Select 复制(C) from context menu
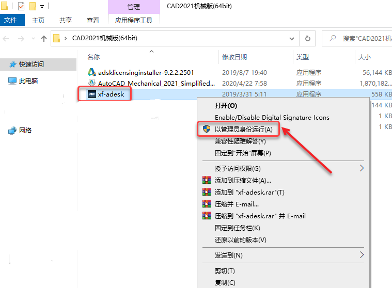 click(225, 282)
